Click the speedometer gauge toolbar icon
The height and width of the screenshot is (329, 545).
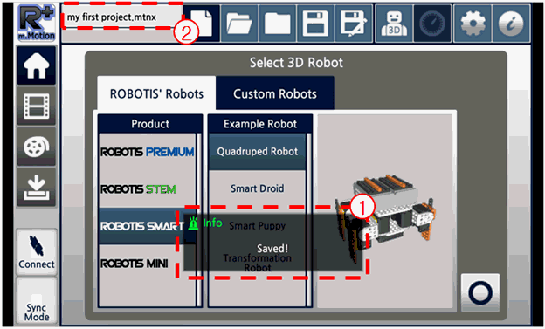[x=432, y=24]
